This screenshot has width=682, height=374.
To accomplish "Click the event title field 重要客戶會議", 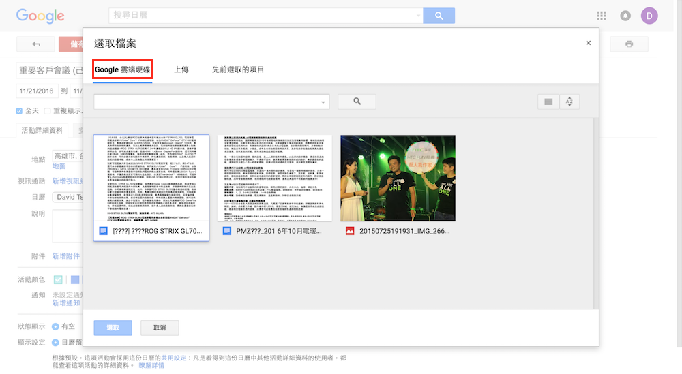I will pyautogui.click(x=50, y=70).
